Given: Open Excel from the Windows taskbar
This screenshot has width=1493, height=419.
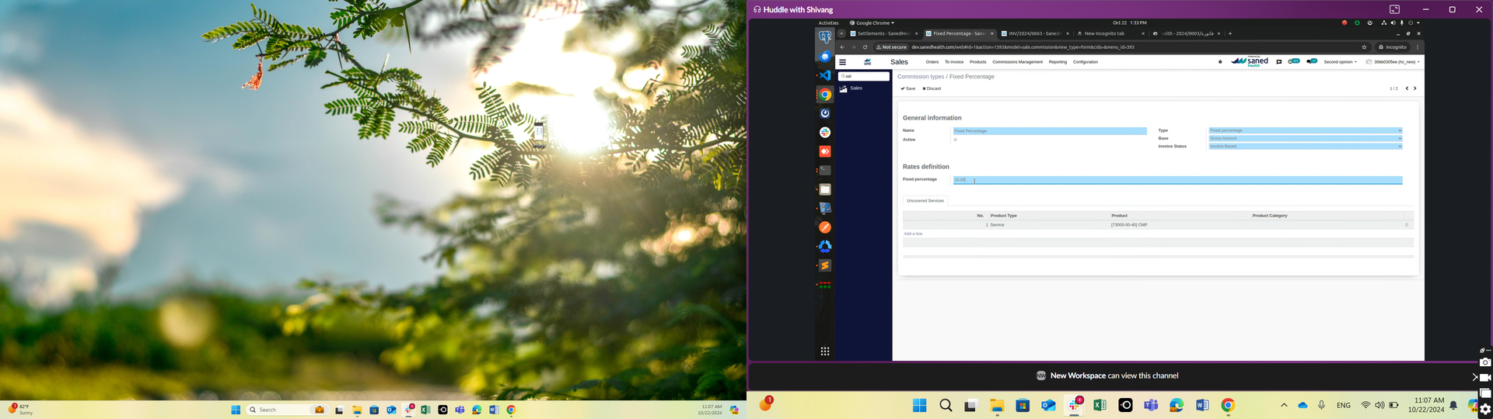Looking at the screenshot, I should click(1100, 405).
